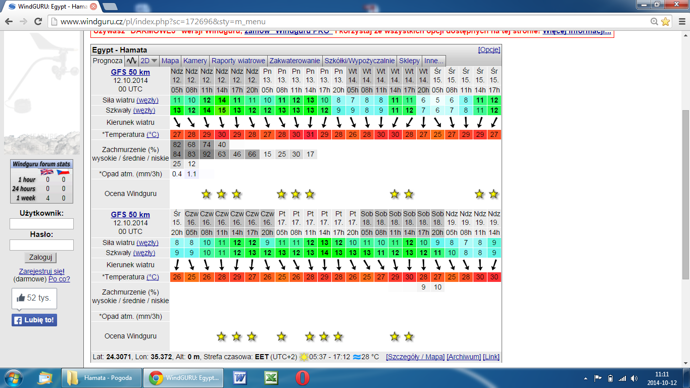Click the footer Link link
The image size is (690, 388).
[491, 357]
